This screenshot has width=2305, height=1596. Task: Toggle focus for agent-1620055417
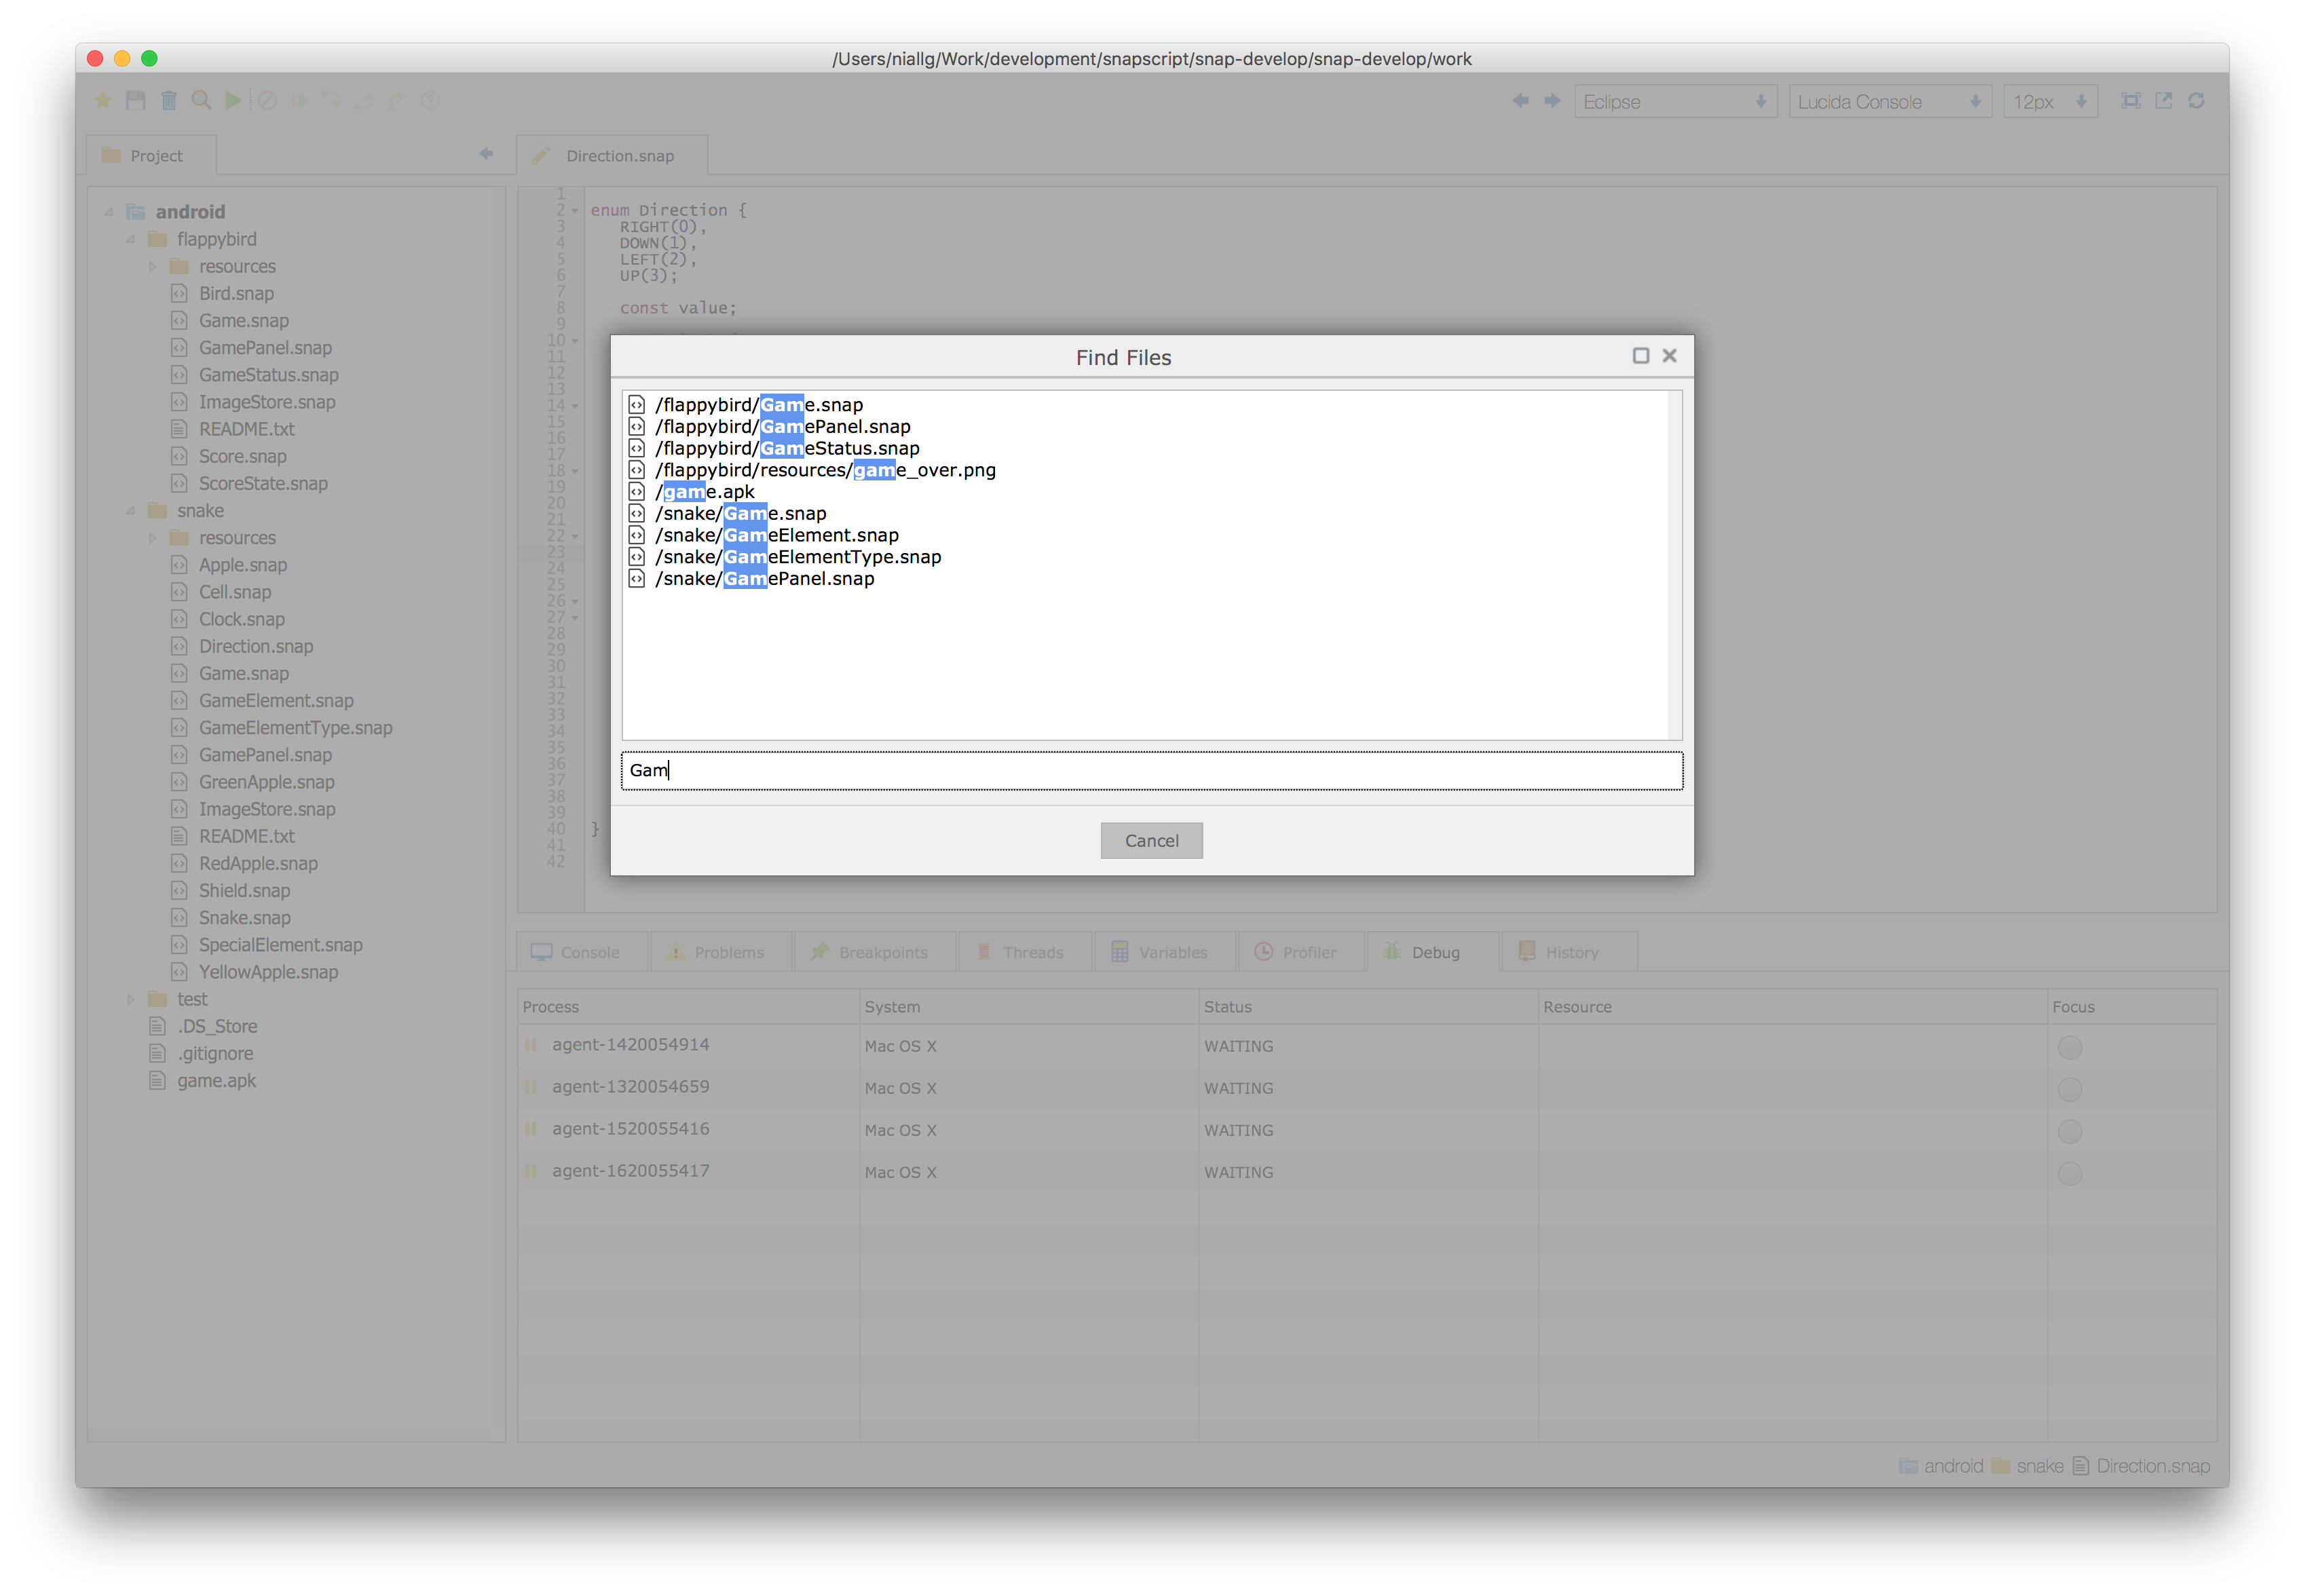point(2070,1173)
